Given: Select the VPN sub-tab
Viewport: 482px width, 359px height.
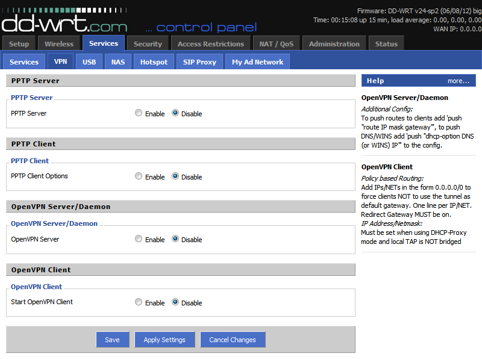Looking at the screenshot, I should 61,61.
